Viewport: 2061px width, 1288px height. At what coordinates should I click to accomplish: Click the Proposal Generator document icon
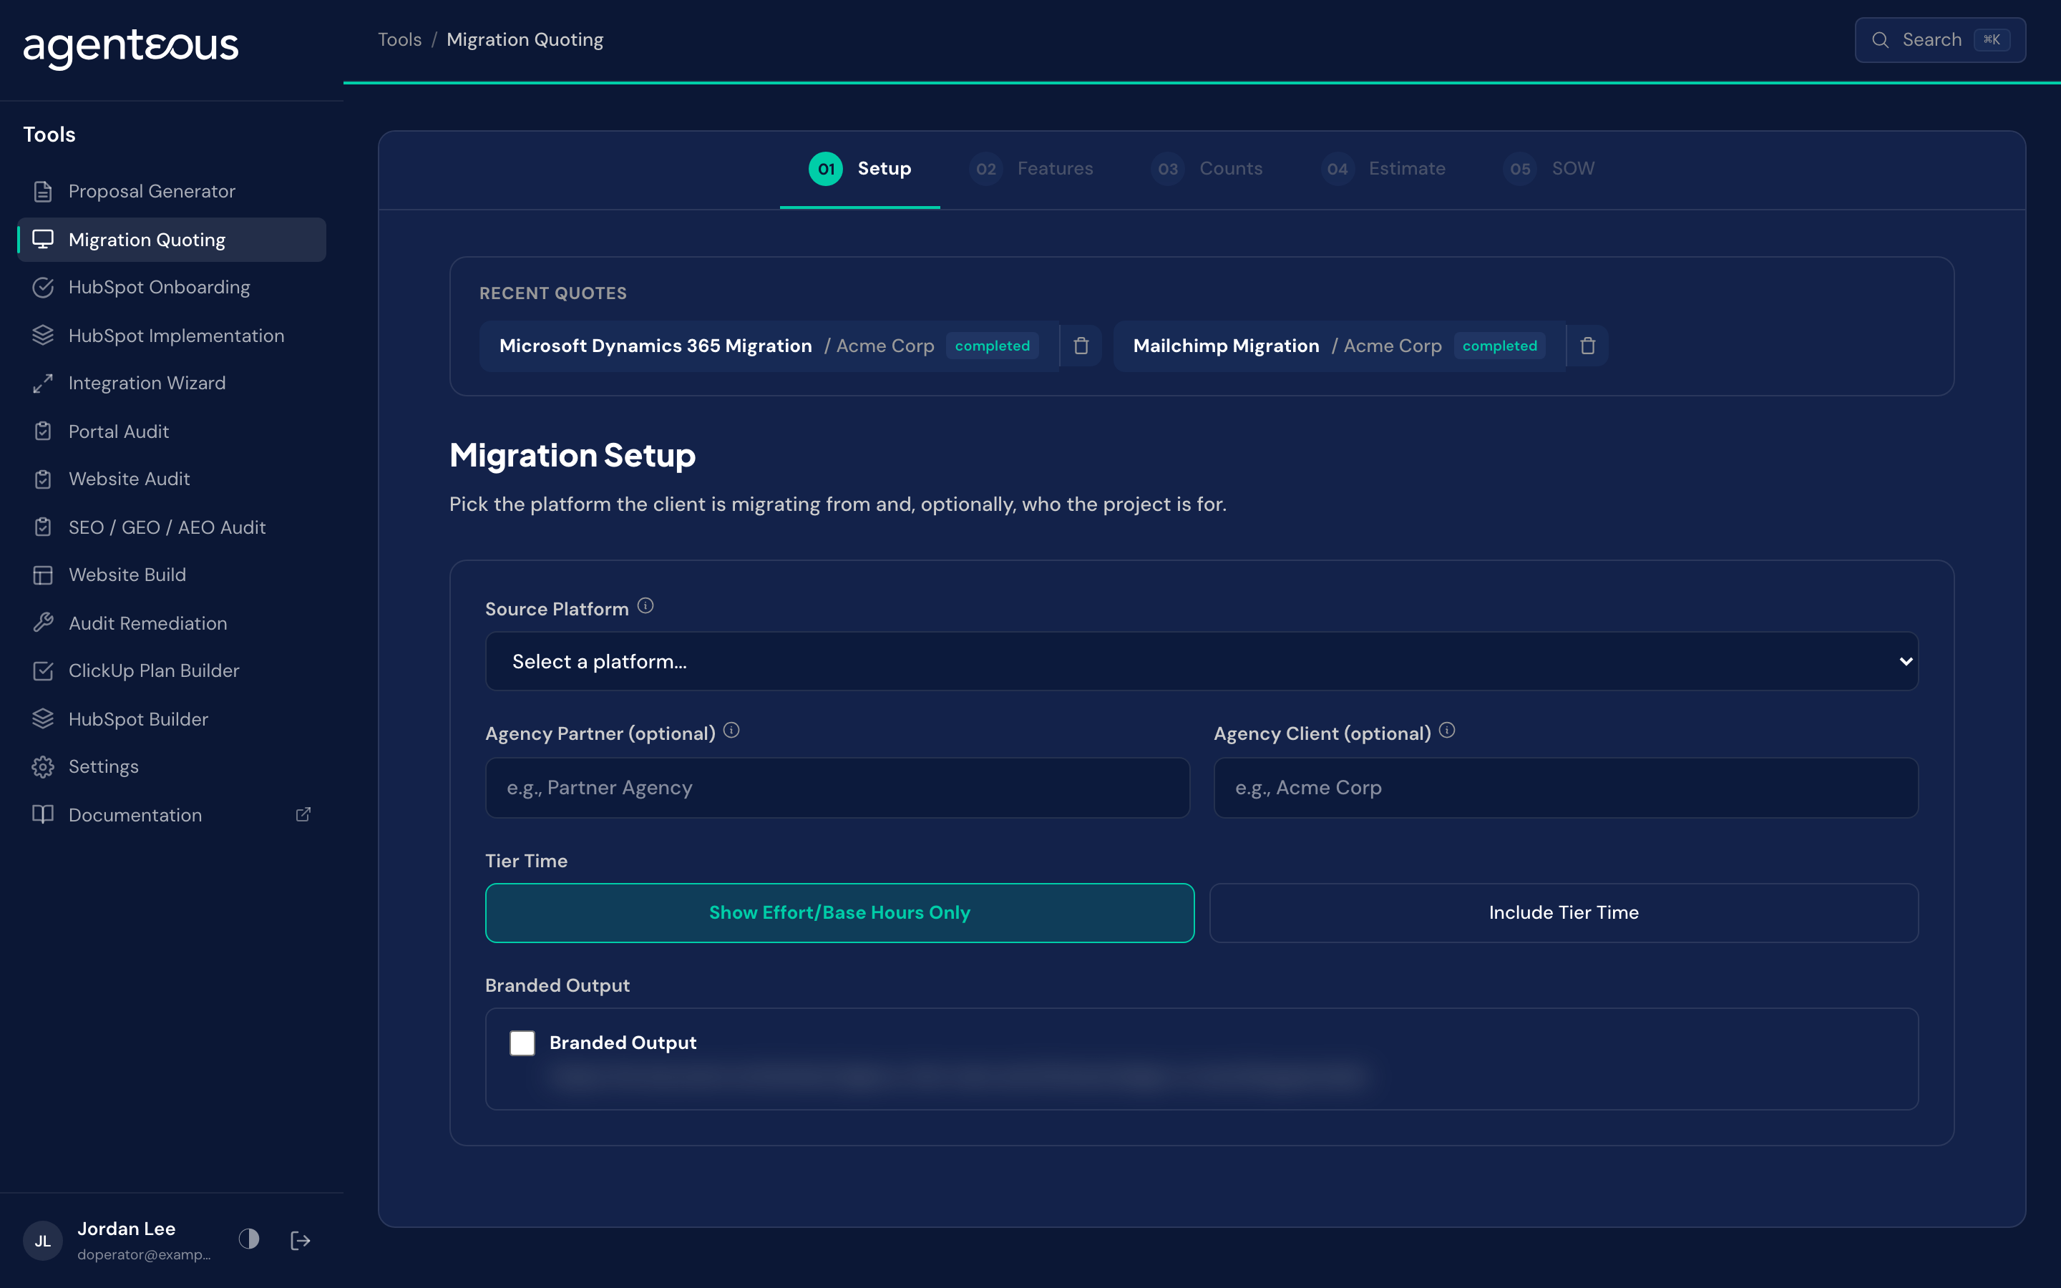43,192
